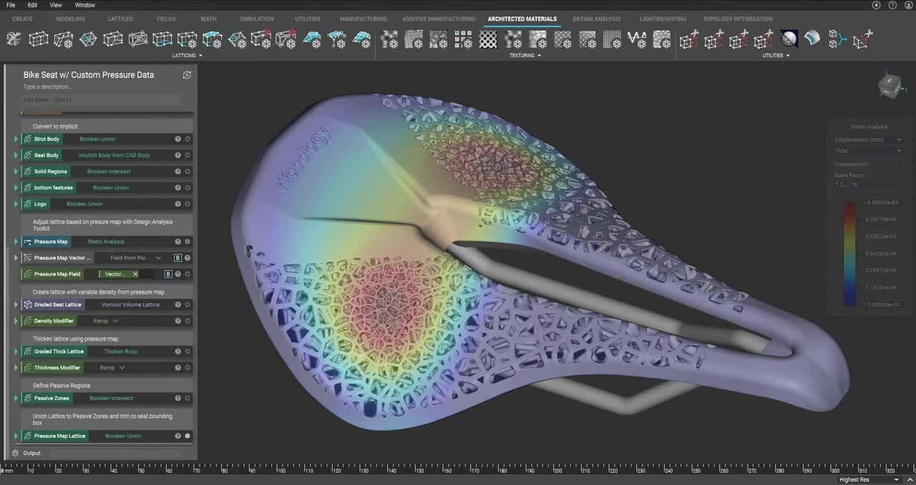This screenshot has height=485, width=916.
Task: Click the gyroid-shaped first icon in Latticing group
Action: [14, 39]
